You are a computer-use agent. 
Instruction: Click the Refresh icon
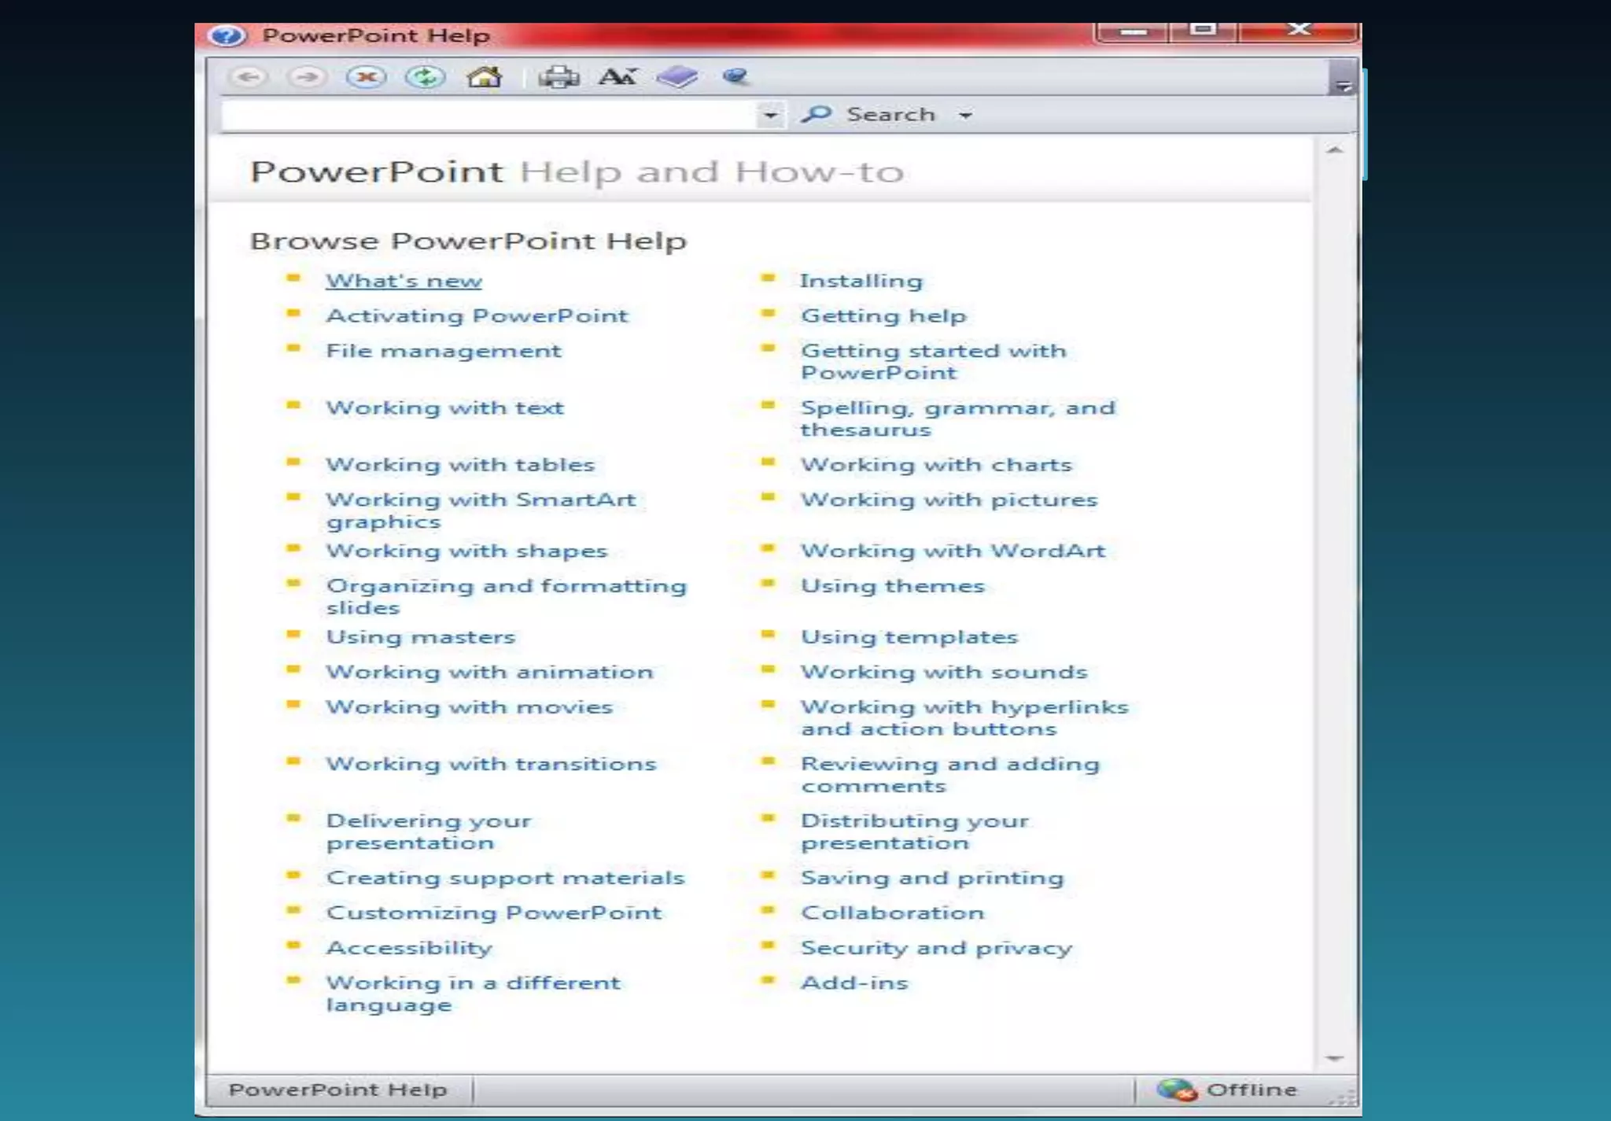(426, 77)
